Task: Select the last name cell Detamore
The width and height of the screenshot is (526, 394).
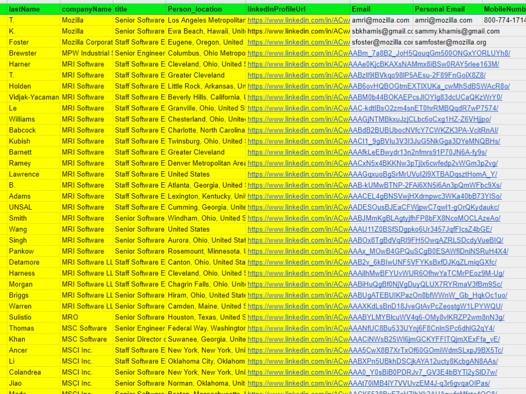Action: [34, 262]
